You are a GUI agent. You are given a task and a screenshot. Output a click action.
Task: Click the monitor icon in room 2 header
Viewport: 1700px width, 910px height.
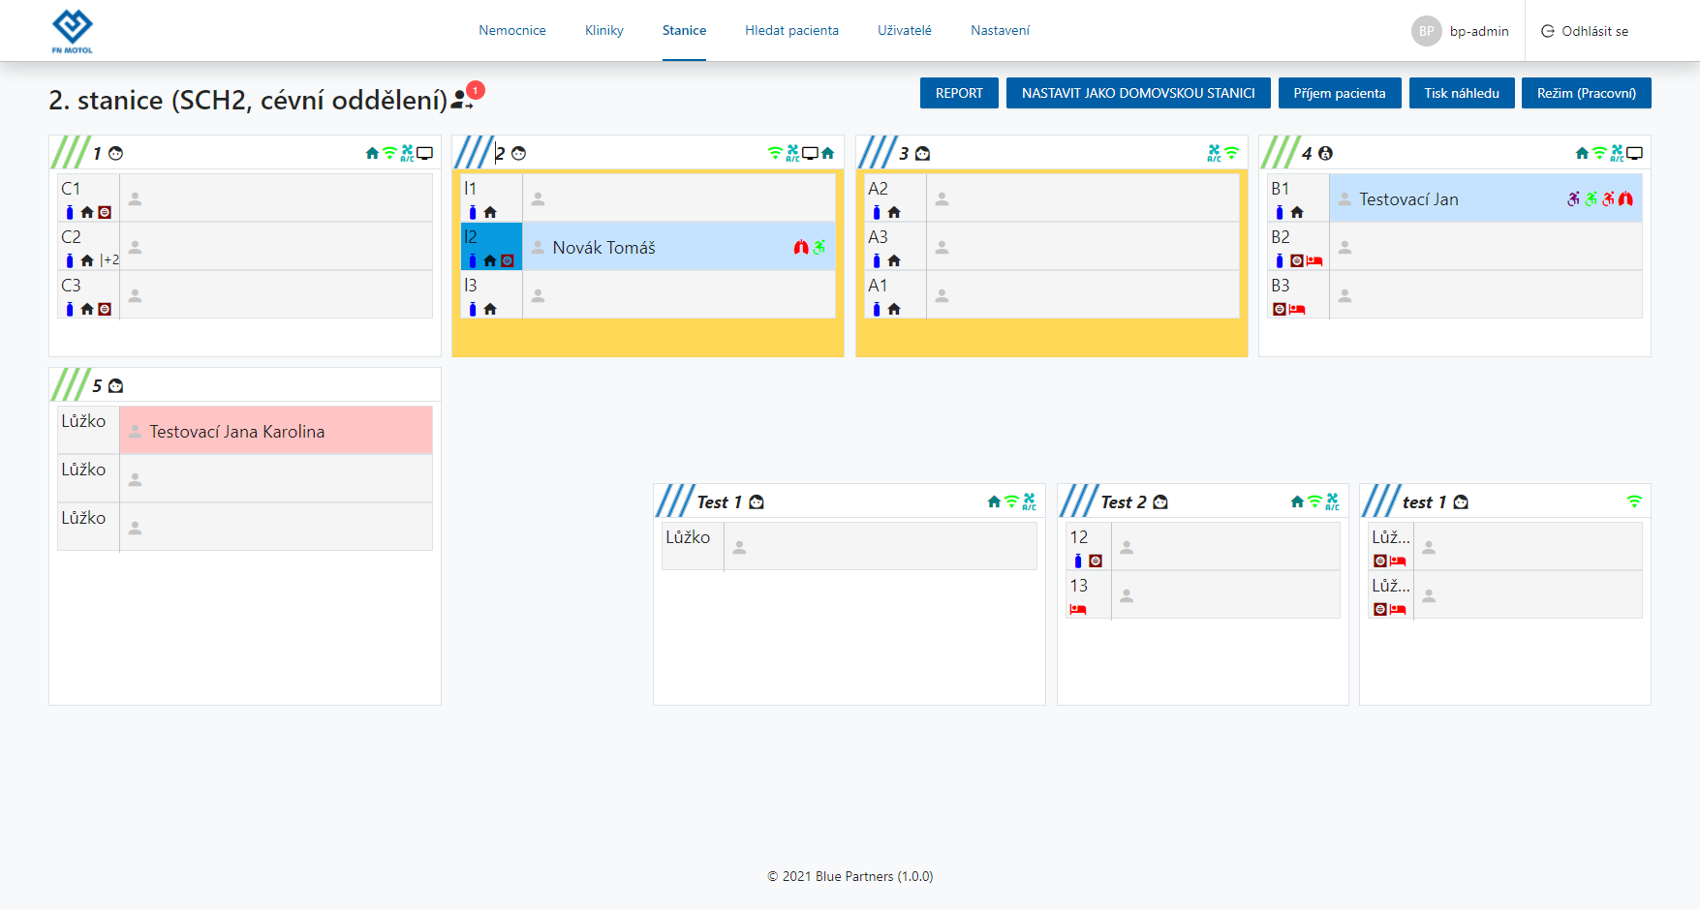click(810, 153)
